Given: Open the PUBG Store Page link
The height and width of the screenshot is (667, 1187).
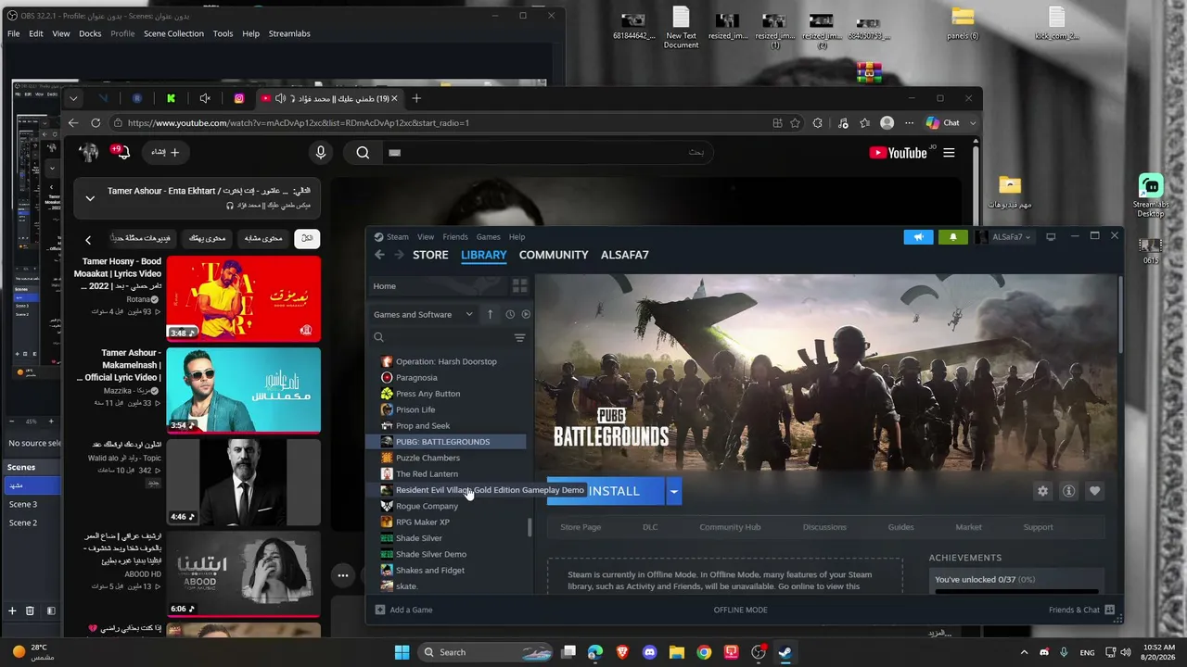Looking at the screenshot, I should (x=581, y=527).
